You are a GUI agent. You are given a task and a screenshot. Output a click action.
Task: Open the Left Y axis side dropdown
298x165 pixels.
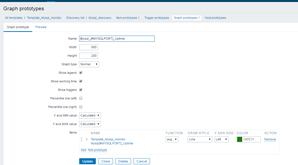[221, 139]
